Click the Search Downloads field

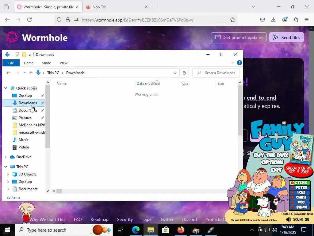(216, 73)
